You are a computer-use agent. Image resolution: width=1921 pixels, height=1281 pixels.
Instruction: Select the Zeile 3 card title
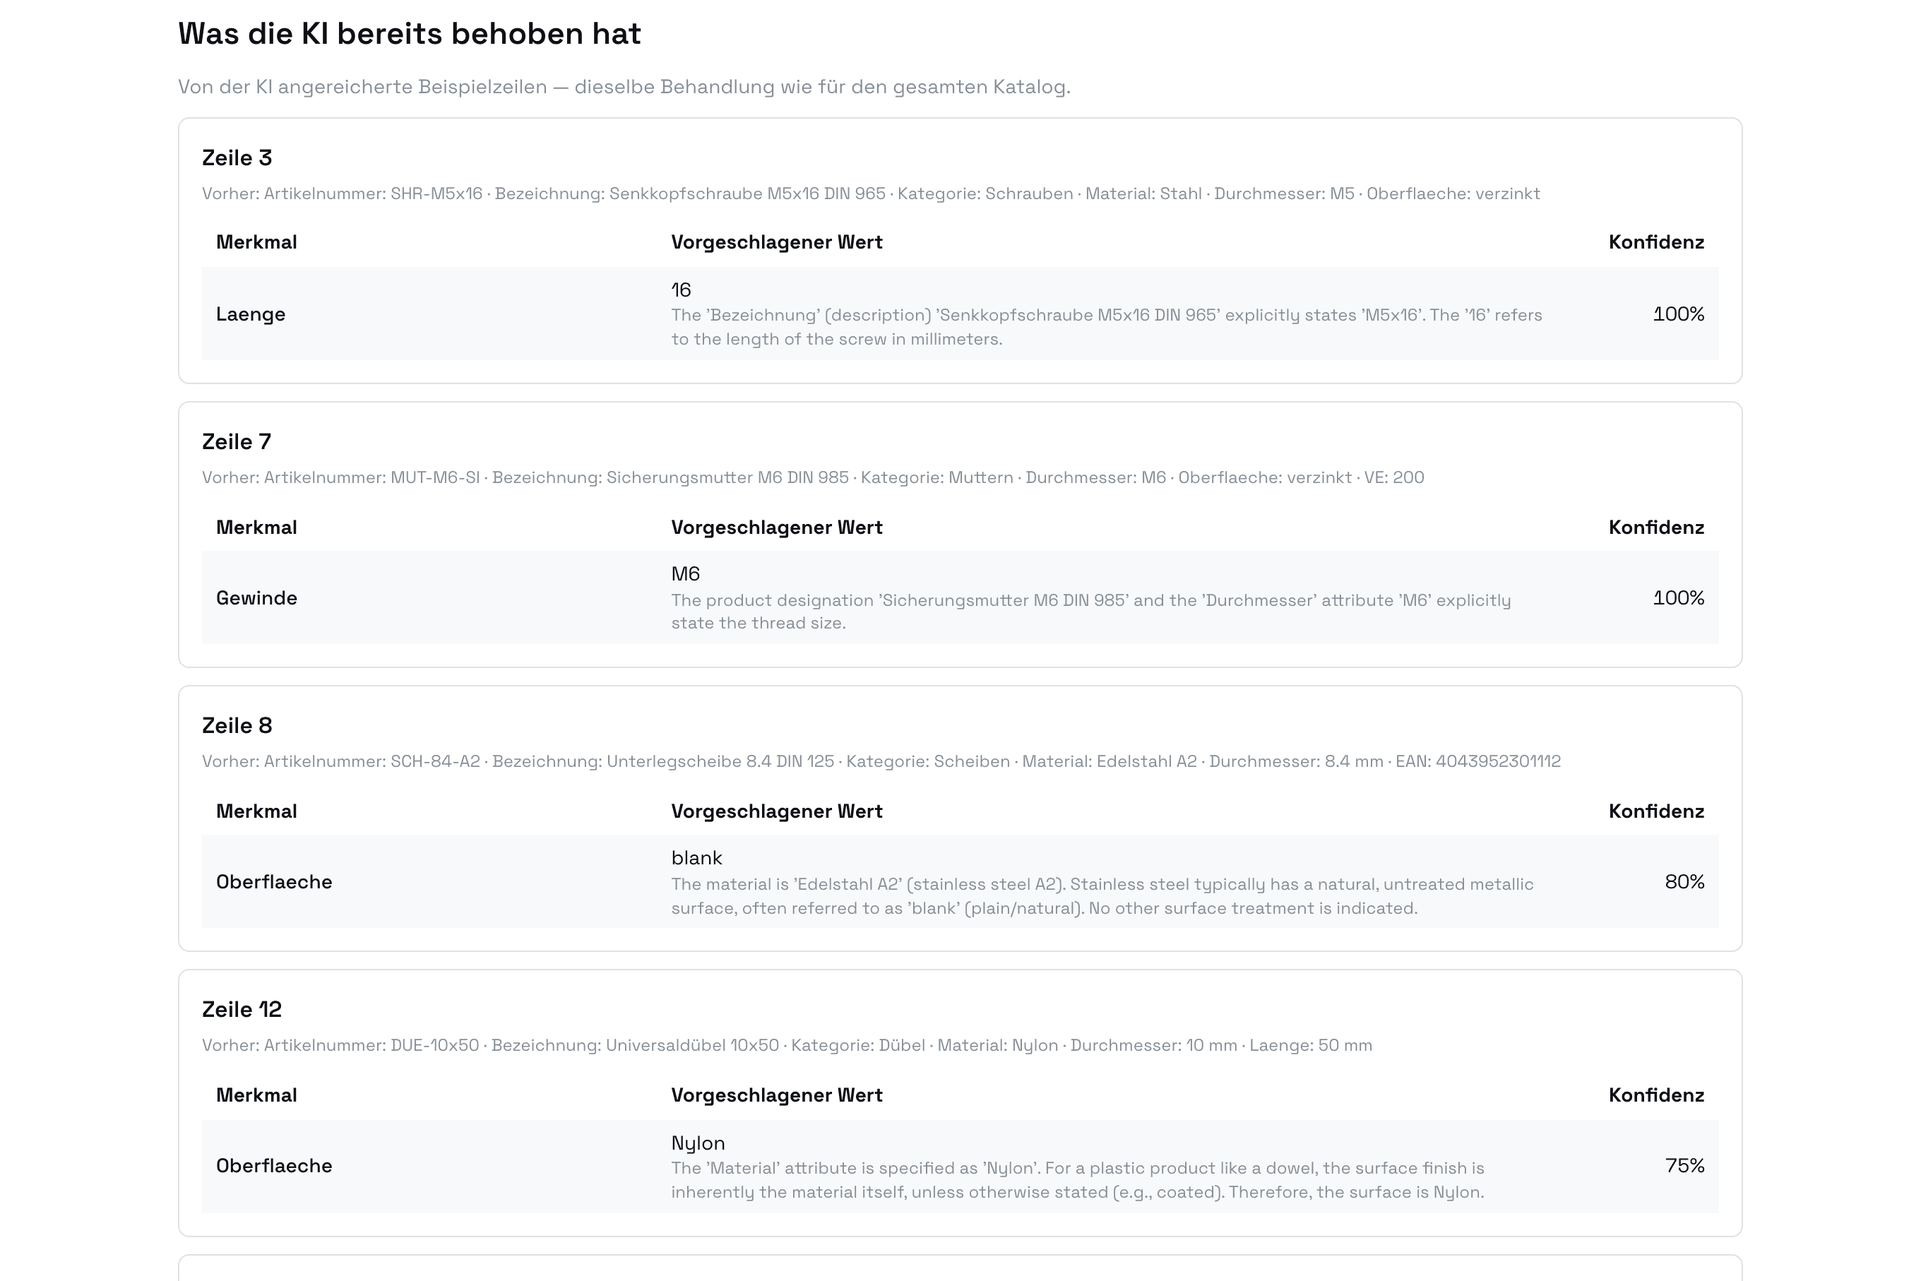point(237,157)
